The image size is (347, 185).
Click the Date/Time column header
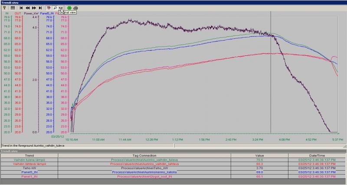coord(317,155)
